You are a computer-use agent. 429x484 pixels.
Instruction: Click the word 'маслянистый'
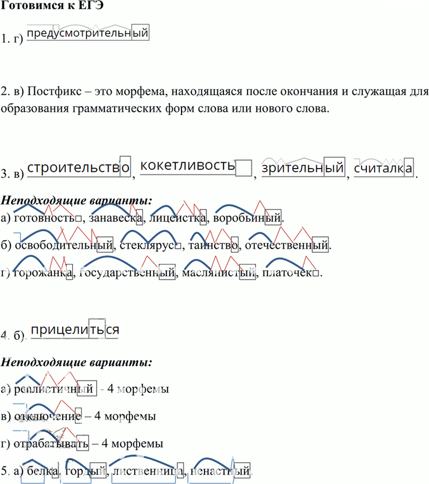tap(218, 272)
